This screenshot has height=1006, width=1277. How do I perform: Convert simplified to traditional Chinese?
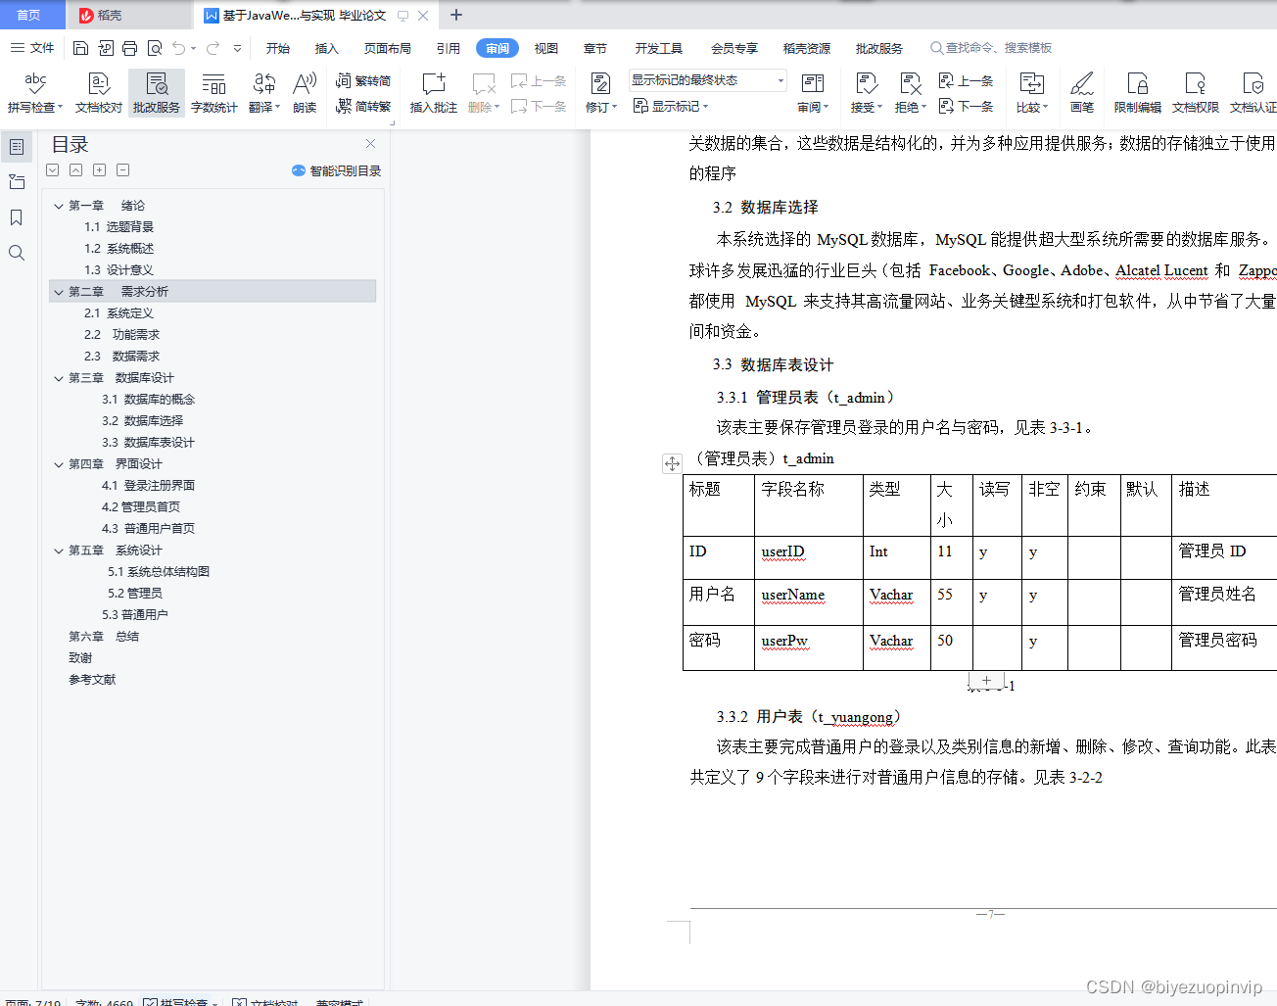[362, 106]
